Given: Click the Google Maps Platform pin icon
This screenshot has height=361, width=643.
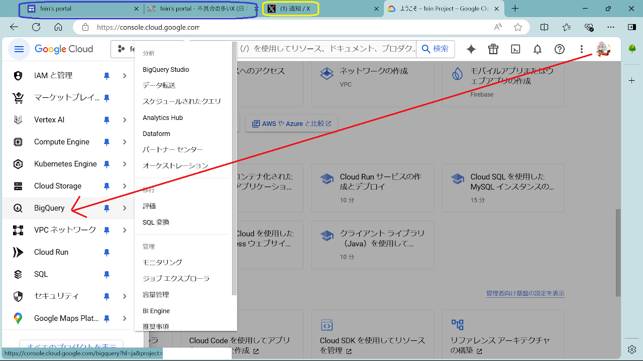Looking at the screenshot, I should point(18,318).
